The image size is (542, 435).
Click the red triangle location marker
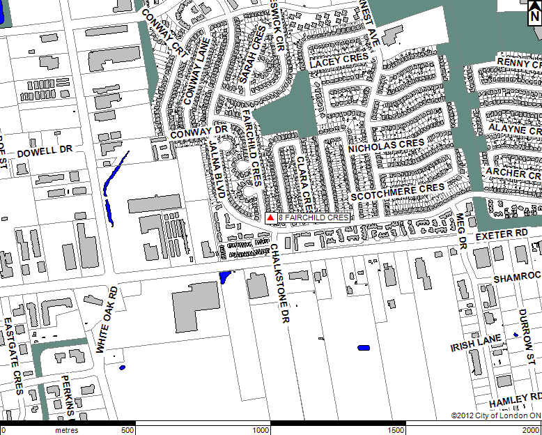(x=270, y=218)
